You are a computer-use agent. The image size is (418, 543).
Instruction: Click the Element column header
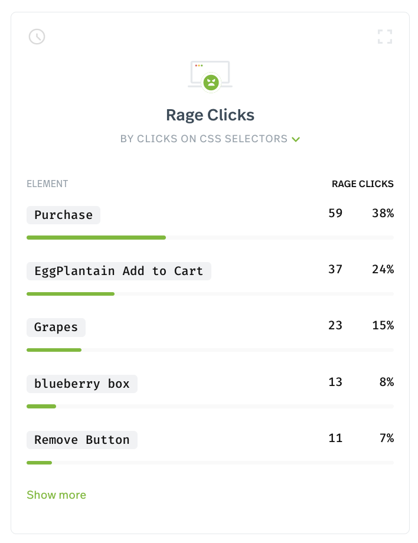[47, 184]
